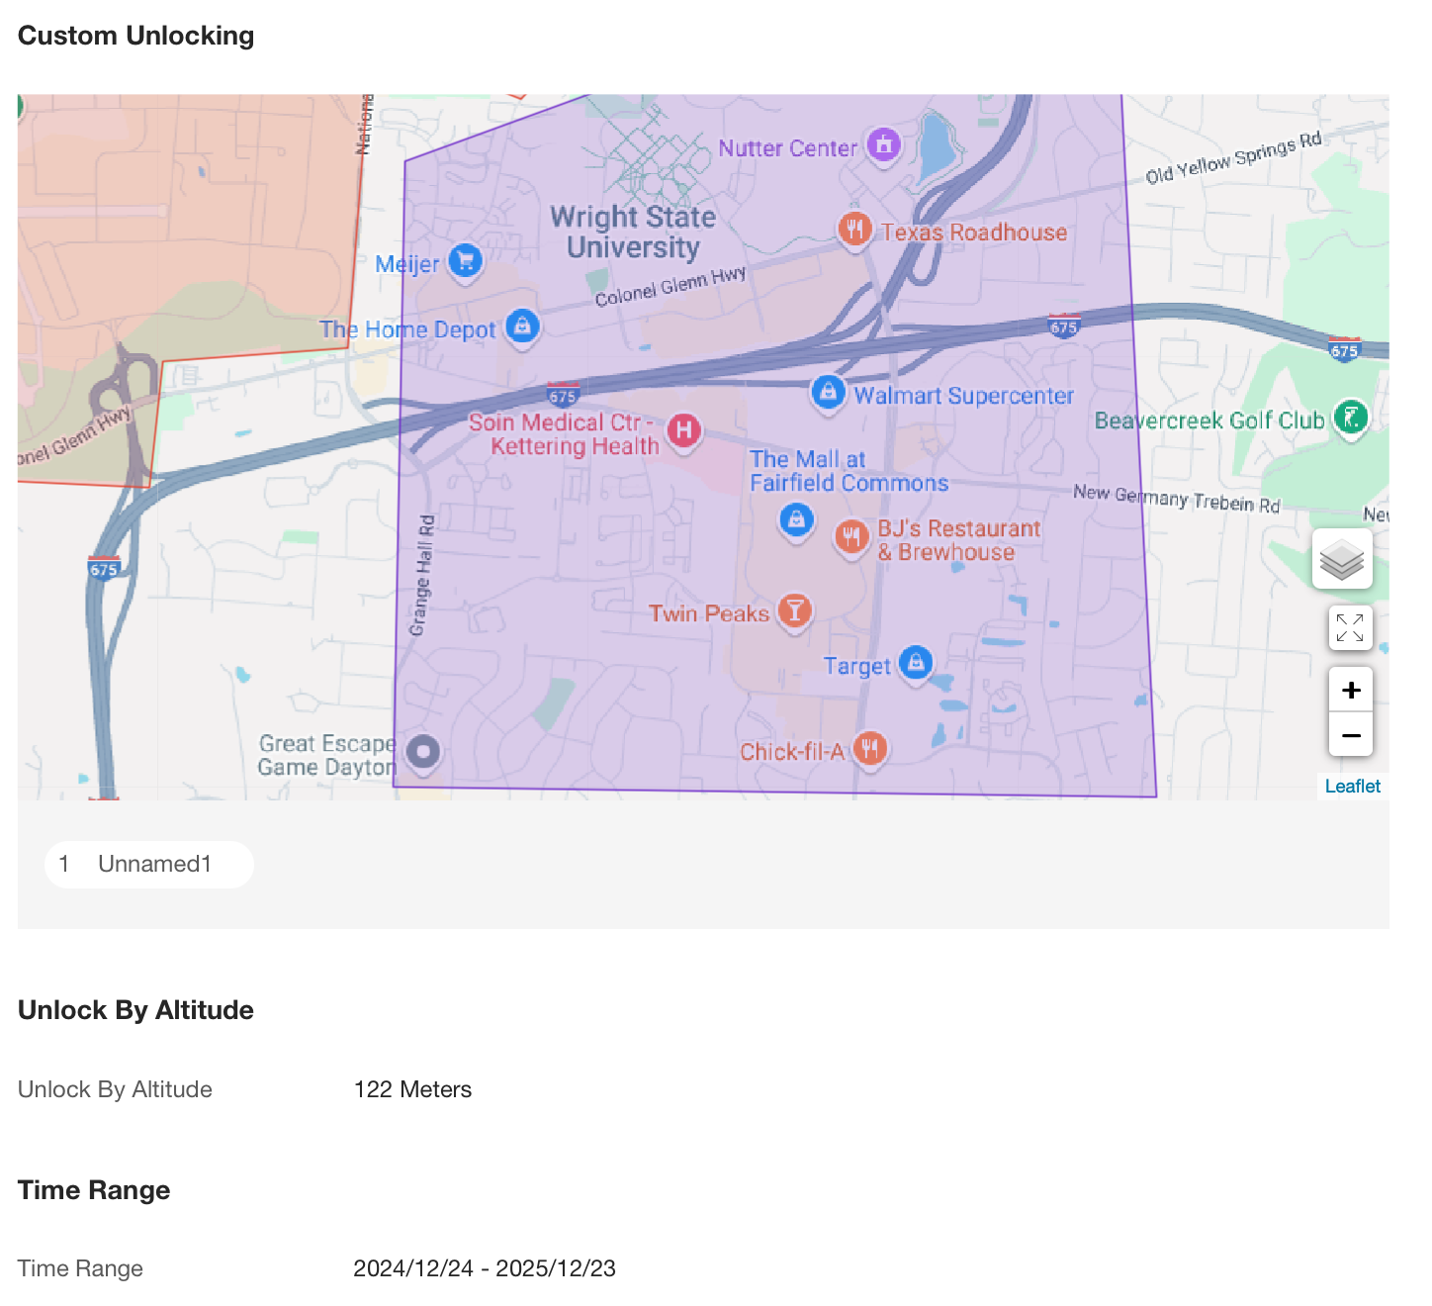Click the Walmart Supercenter map pin

[828, 394]
